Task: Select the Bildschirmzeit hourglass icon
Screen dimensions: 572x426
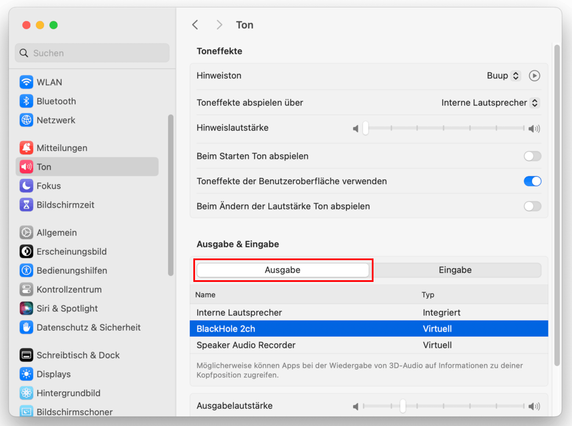Action: tap(26, 205)
